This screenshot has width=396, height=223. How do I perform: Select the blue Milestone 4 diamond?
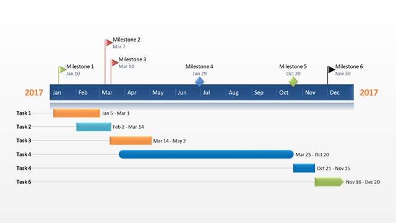[199, 82]
